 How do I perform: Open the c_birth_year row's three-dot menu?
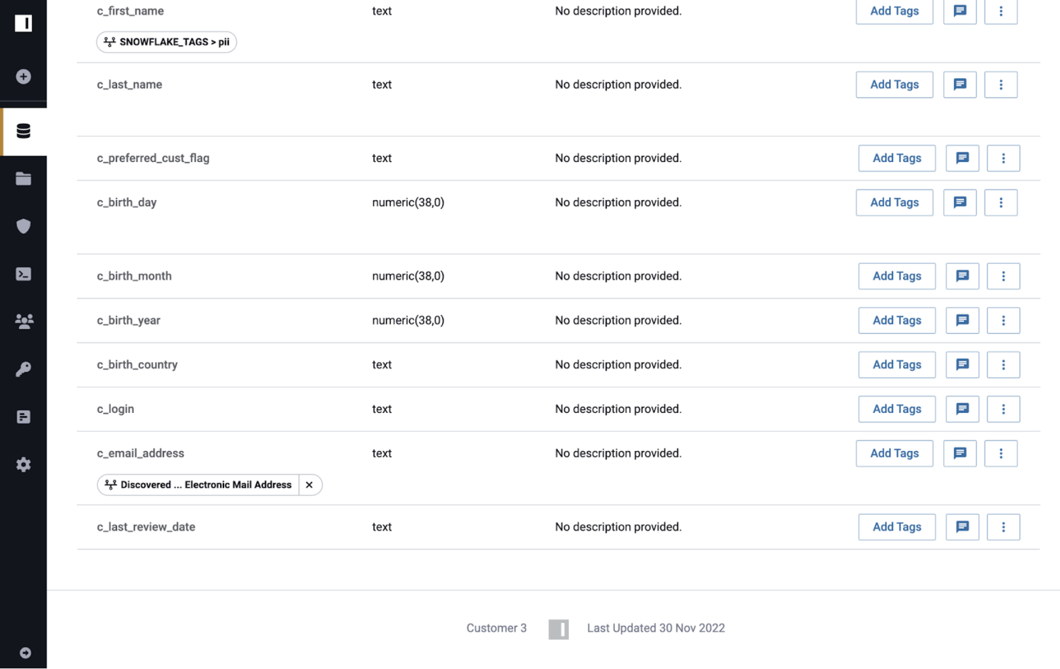pos(1003,320)
